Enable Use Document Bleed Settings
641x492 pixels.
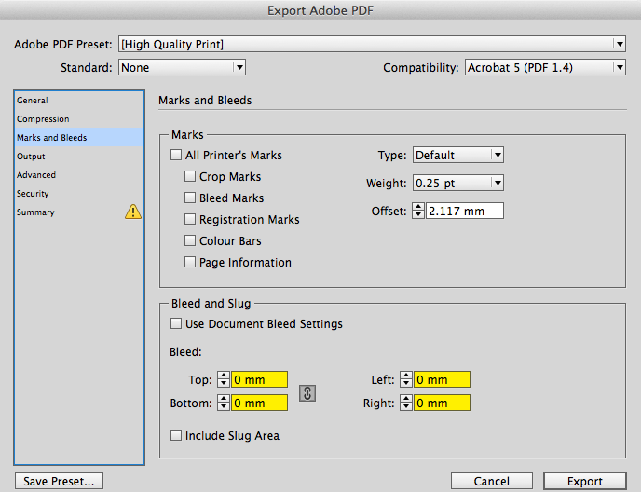pos(176,324)
